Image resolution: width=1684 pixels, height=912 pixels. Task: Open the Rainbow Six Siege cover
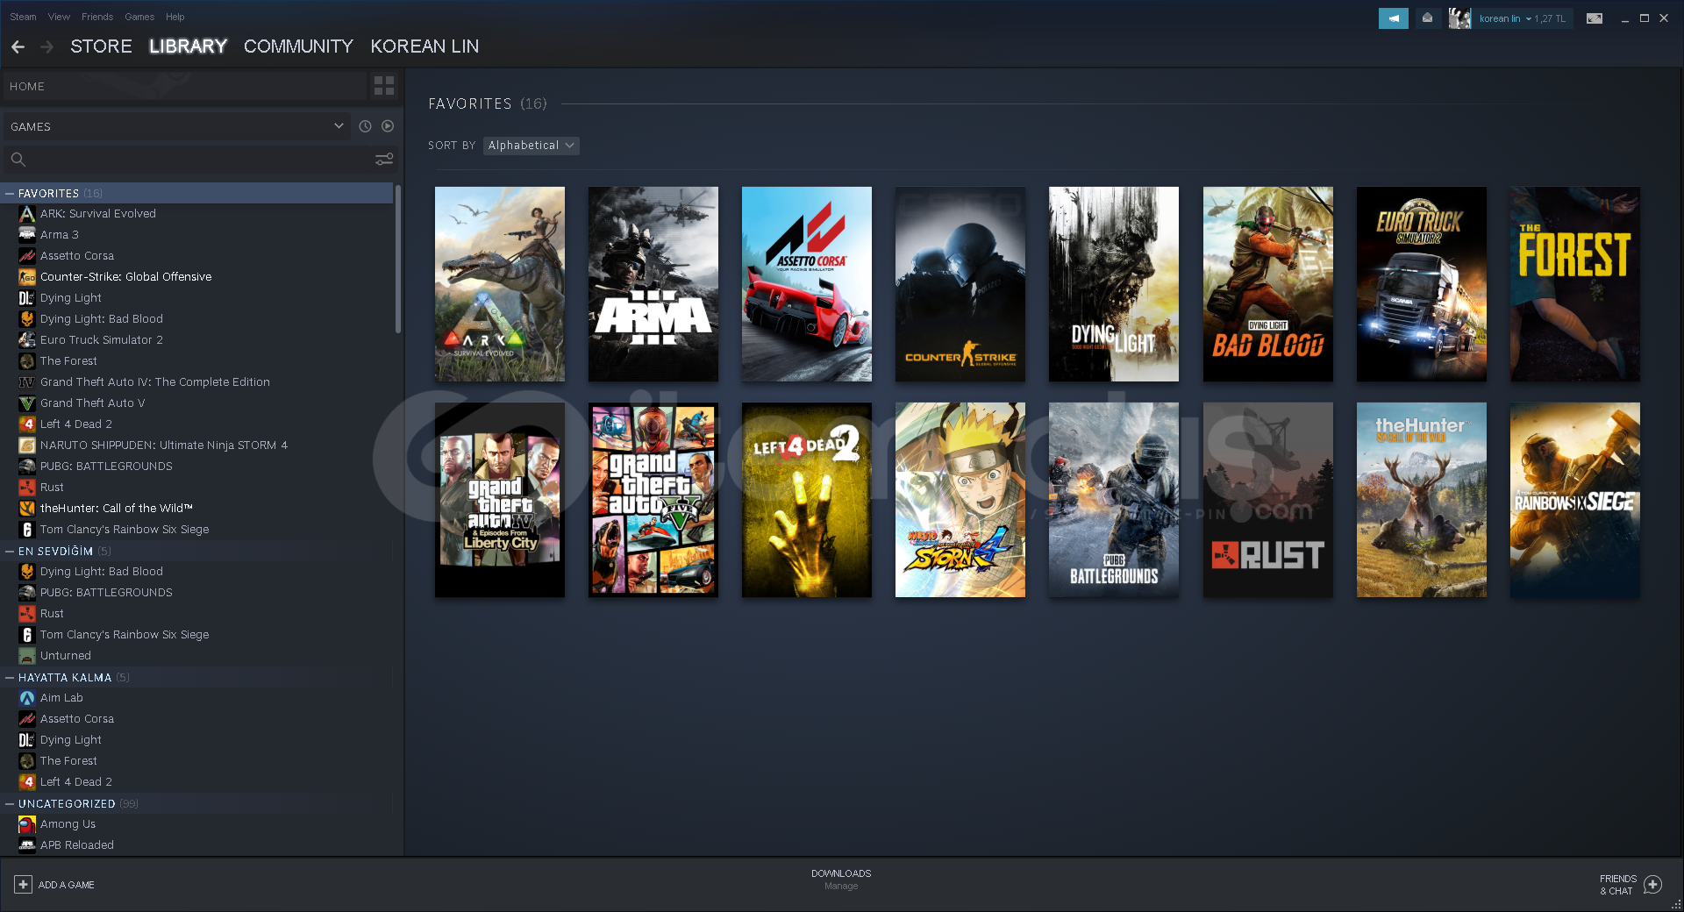point(1575,500)
